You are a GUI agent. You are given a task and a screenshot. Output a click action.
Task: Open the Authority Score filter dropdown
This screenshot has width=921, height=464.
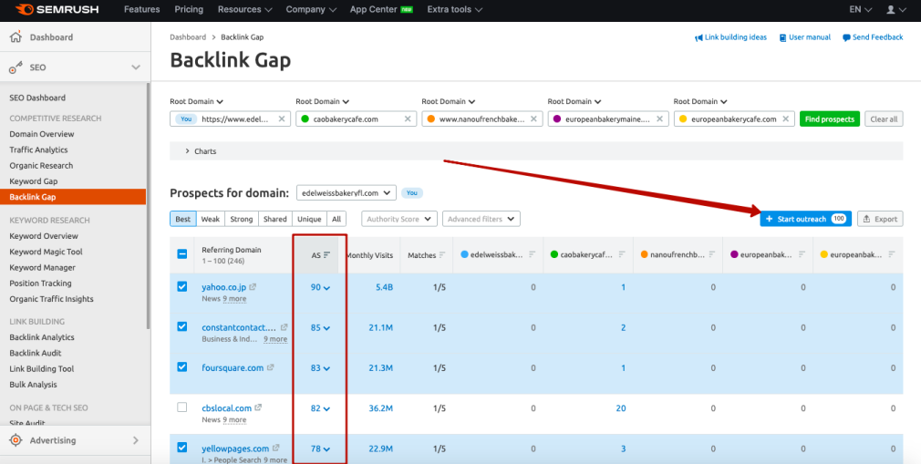click(398, 219)
